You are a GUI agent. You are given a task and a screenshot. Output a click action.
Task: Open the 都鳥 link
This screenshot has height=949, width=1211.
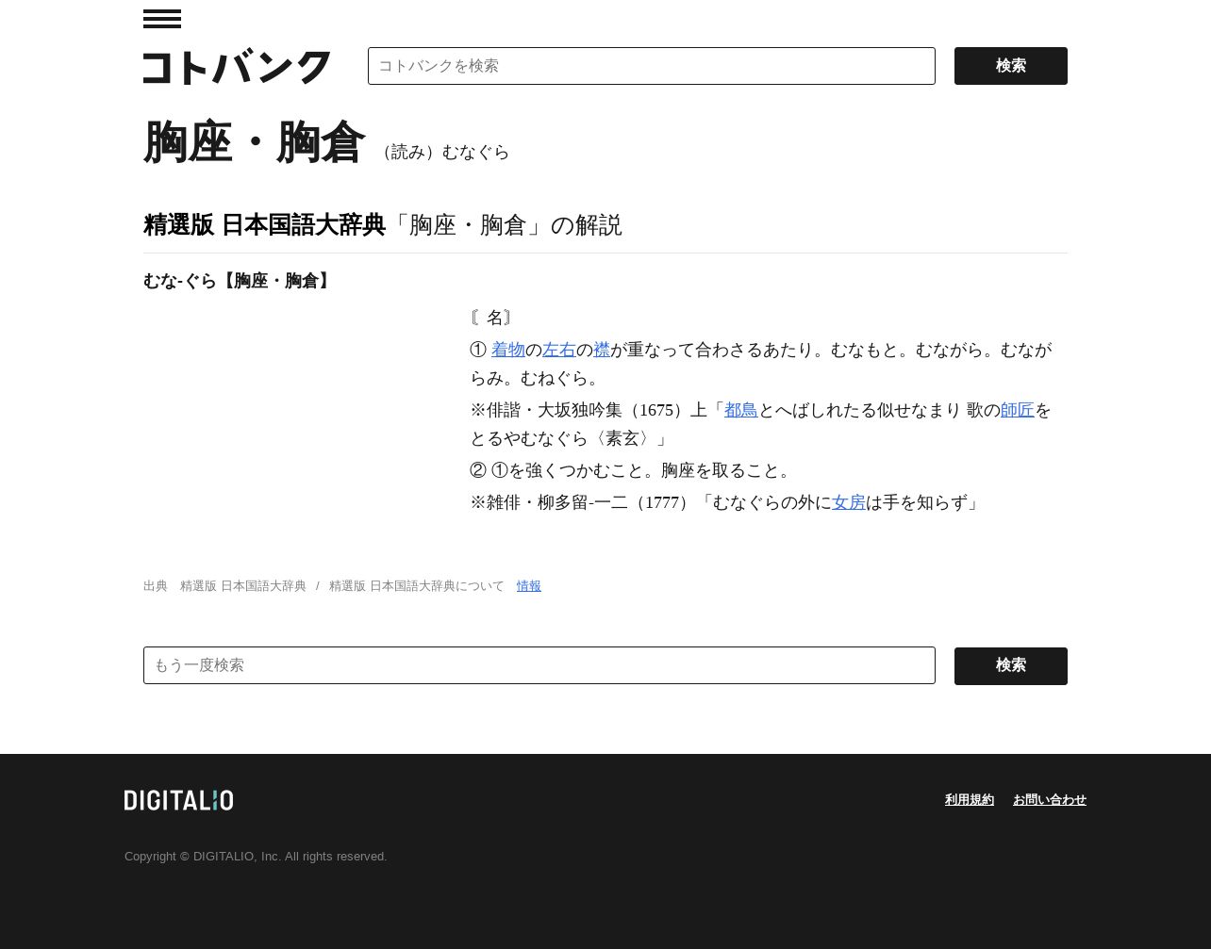tap(740, 410)
